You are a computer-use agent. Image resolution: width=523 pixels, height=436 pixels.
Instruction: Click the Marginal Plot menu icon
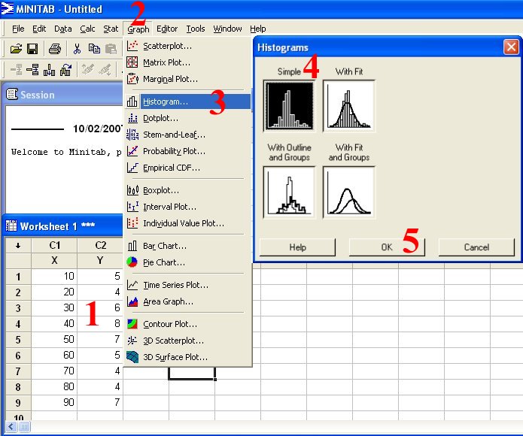132,79
